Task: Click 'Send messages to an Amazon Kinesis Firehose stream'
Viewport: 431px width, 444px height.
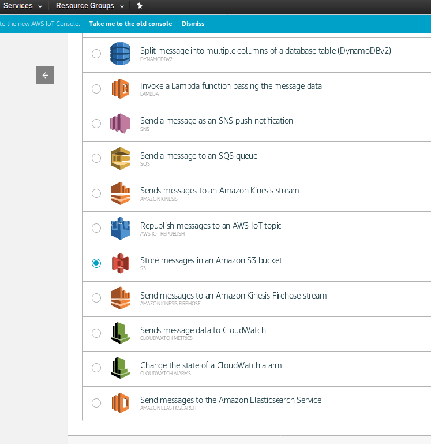Action: click(234, 296)
